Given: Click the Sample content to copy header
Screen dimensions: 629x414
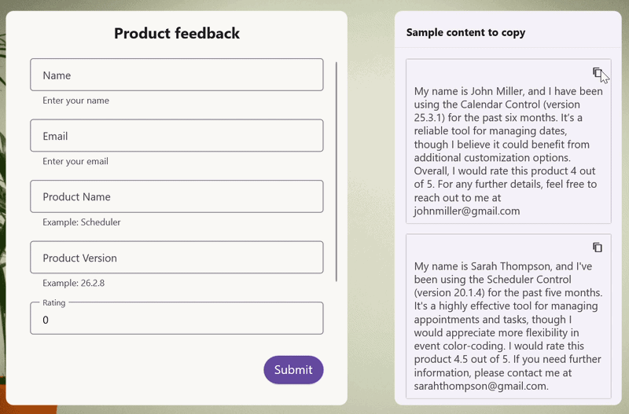Looking at the screenshot, I should pos(465,32).
